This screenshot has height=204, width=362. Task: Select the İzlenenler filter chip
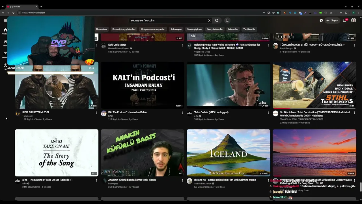point(233,29)
